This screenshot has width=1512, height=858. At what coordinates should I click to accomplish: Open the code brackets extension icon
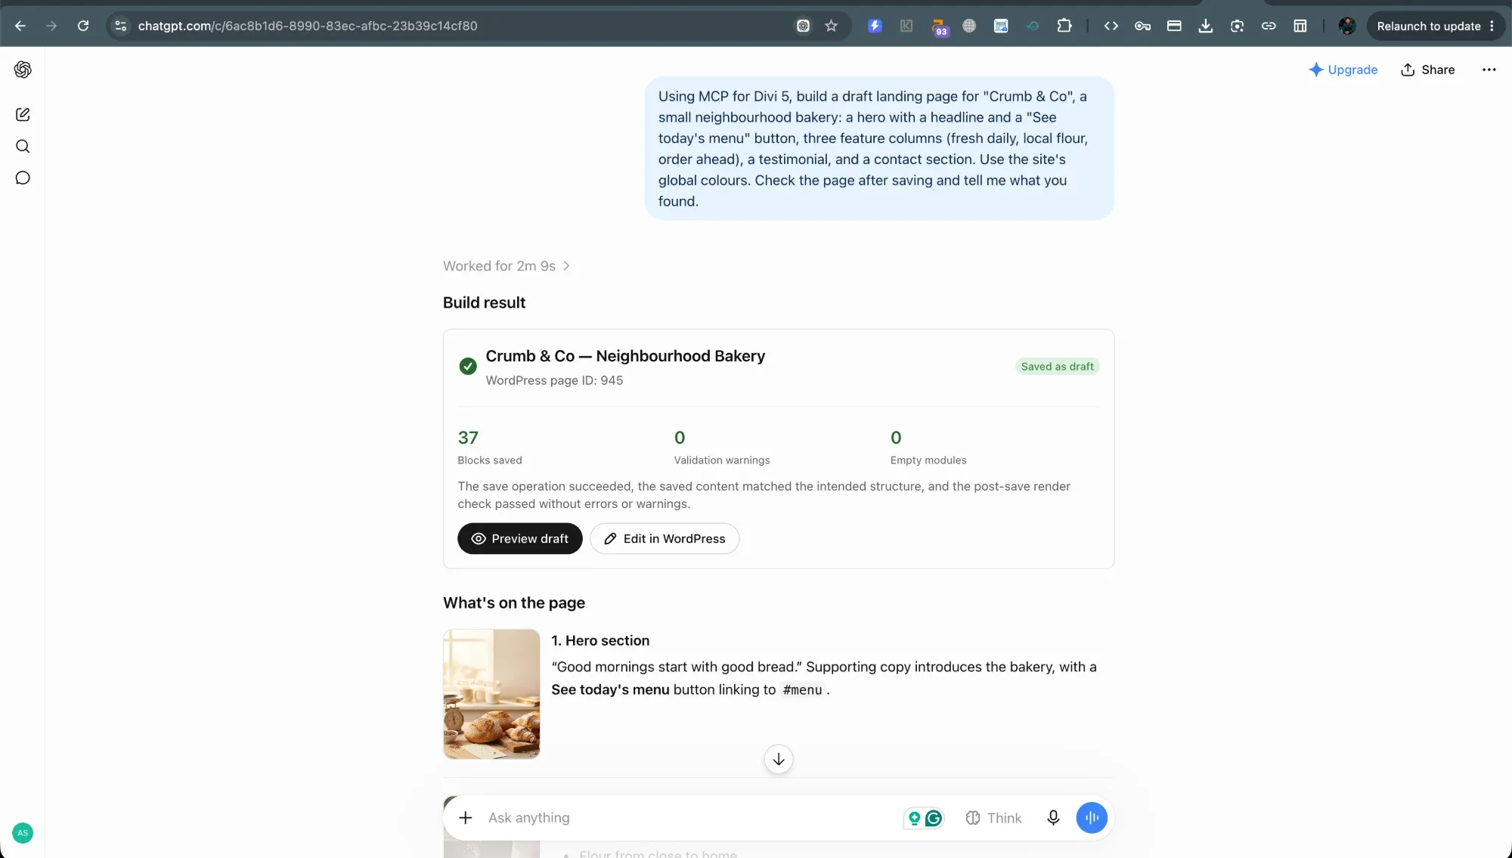1111,26
